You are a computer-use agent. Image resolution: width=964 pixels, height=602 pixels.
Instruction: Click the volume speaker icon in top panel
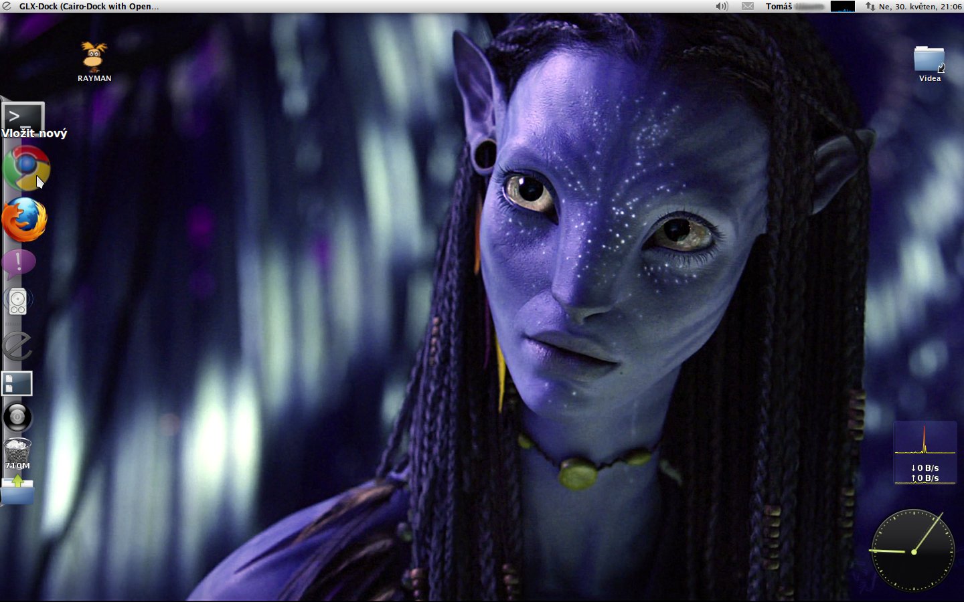[722, 6]
